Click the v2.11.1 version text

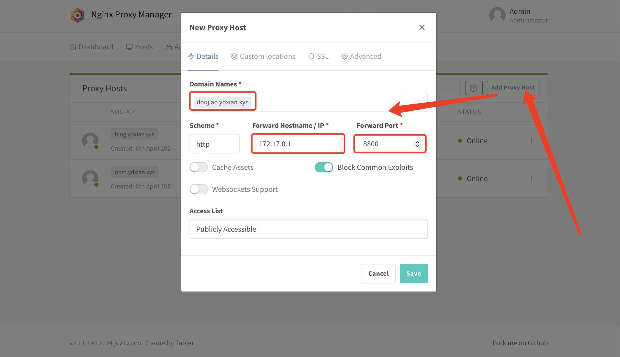tap(80, 343)
